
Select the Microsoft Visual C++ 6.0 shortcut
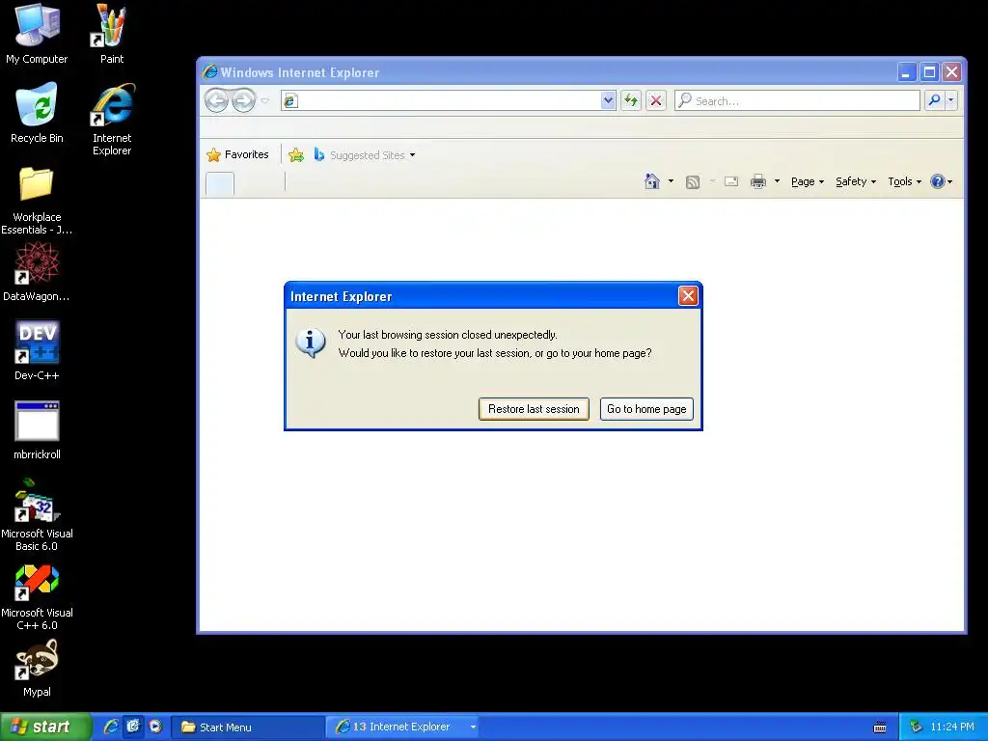pyautogui.click(x=37, y=596)
